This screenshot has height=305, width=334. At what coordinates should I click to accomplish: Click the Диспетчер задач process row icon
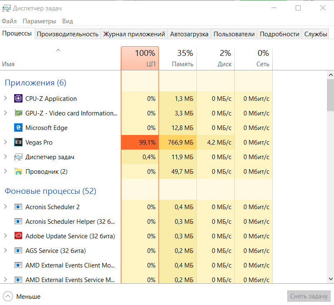click(x=18, y=157)
